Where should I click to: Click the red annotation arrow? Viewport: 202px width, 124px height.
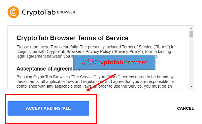(101, 82)
